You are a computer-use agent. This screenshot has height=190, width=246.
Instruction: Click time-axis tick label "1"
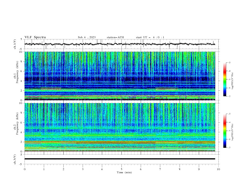pos(44,169)
